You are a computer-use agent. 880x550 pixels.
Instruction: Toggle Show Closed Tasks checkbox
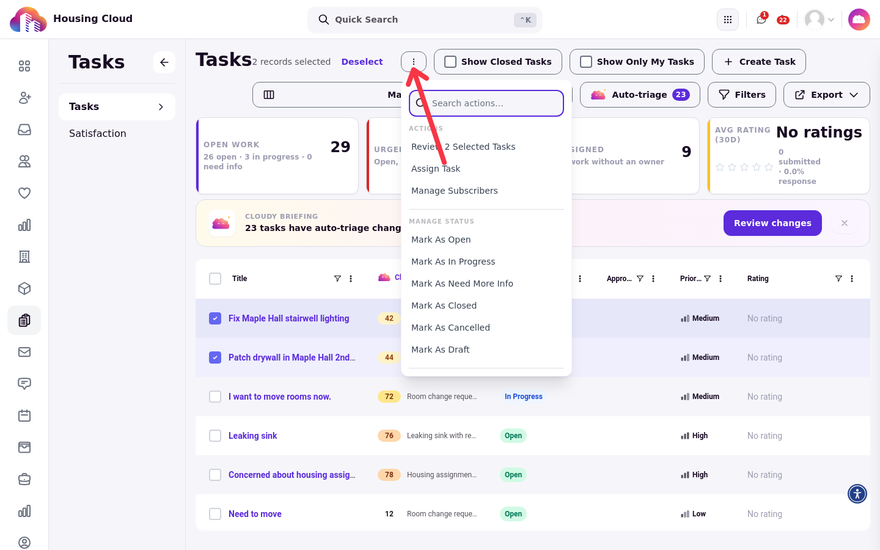450,62
